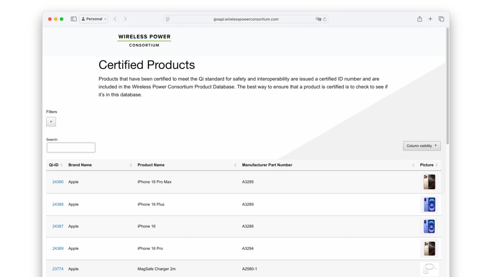Sort by Product Name column header
The image size is (492, 277).
151,165
